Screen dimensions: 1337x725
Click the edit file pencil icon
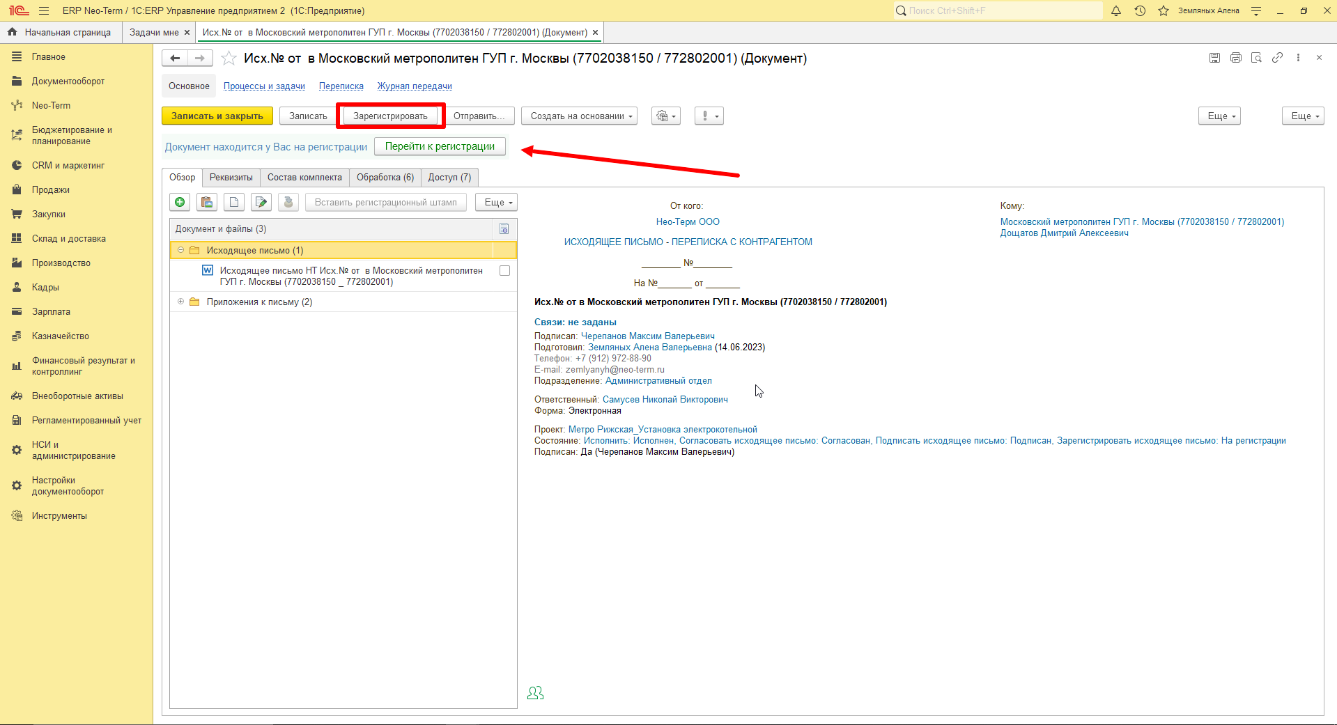click(x=261, y=202)
